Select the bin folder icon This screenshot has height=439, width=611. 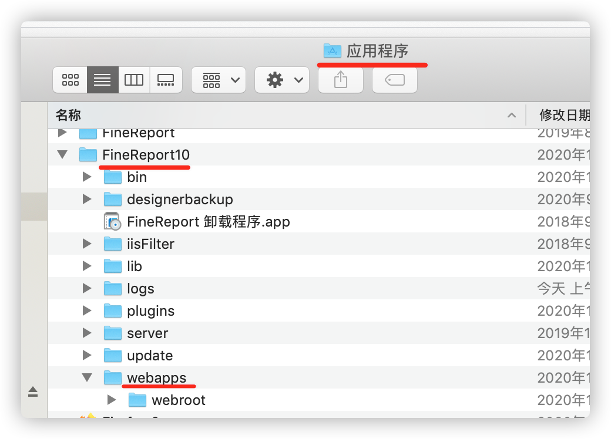(x=113, y=177)
